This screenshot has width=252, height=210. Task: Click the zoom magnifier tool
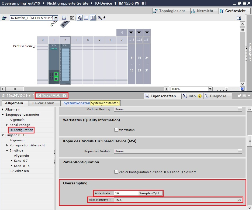[x=100, y=18]
